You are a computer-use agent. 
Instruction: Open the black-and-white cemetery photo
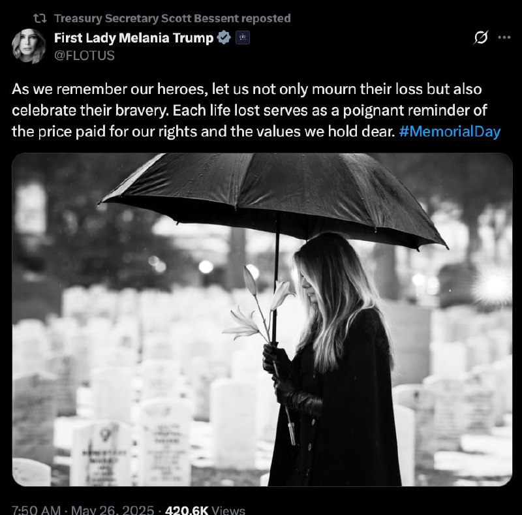(262, 319)
